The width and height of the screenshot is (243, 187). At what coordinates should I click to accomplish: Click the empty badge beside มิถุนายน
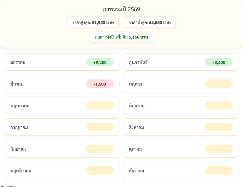218,105
